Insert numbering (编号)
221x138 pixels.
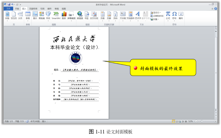click(181, 16)
